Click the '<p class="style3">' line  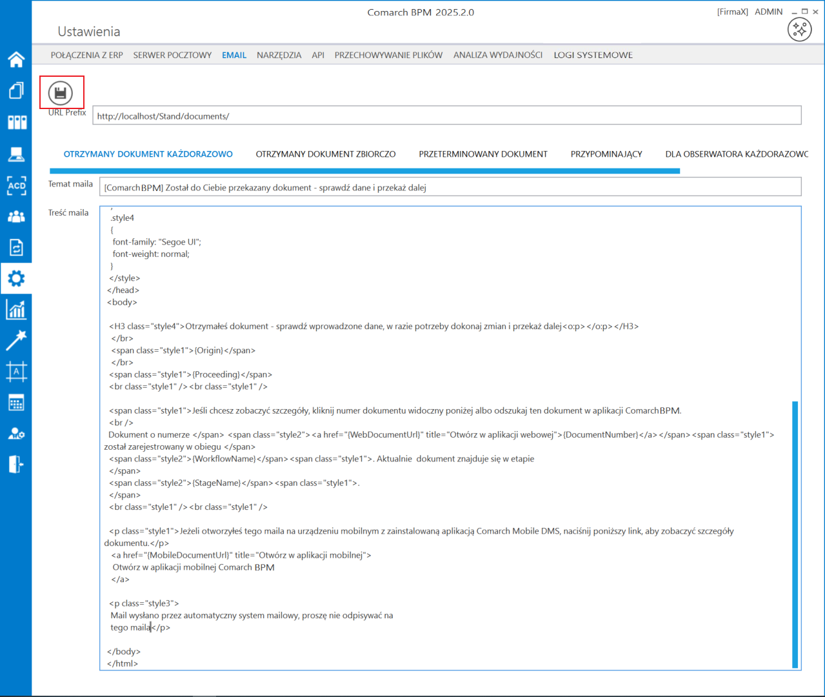click(144, 603)
